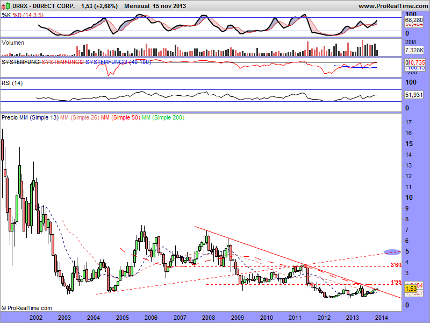Image resolution: width=430 pixels, height=323 pixels.
Task: Select the DRRX - DURECT CORP. title
Action: [44, 6]
